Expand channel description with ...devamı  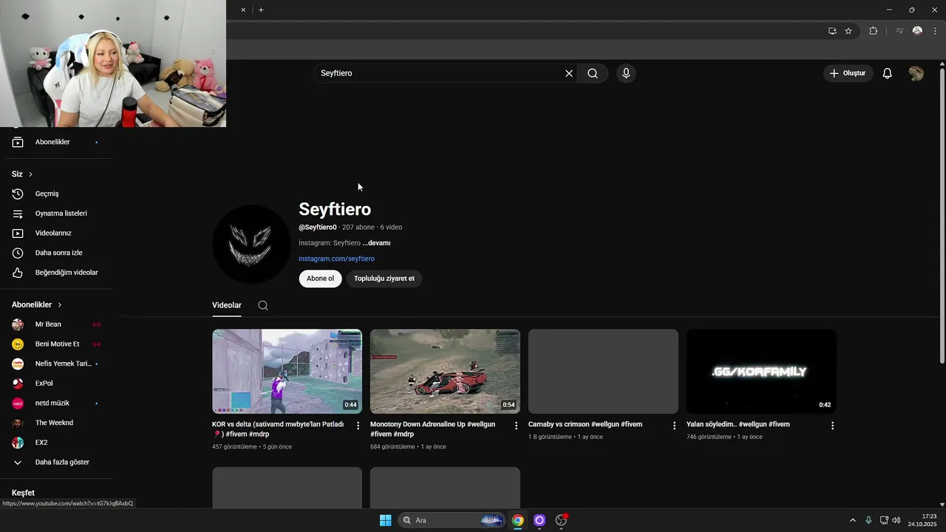coord(376,243)
